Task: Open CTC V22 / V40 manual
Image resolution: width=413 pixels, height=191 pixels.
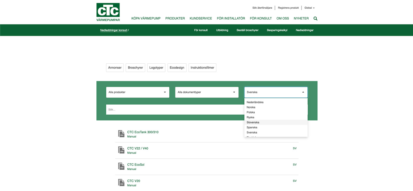Action: [x=138, y=148]
